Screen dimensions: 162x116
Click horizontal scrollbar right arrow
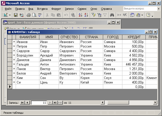pos(155,103)
